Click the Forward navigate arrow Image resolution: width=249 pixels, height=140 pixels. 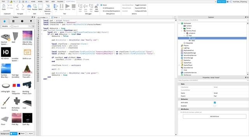(23, 7)
